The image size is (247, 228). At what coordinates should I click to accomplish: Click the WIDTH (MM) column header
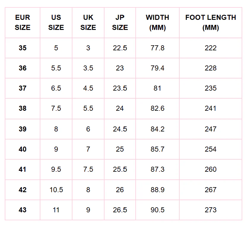157,23
